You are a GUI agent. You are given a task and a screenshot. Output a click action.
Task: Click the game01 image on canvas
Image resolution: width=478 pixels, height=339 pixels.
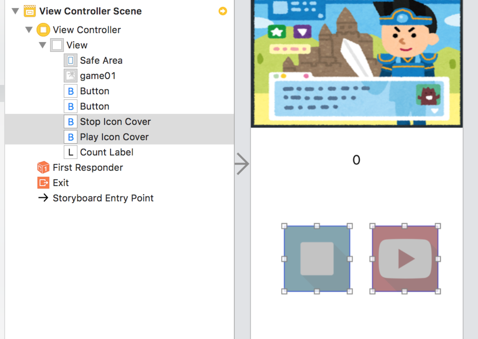tap(357, 63)
